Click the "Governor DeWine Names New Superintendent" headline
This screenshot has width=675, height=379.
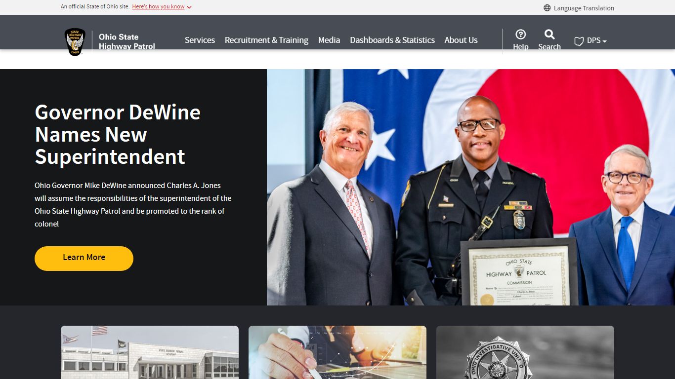[x=118, y=134]
